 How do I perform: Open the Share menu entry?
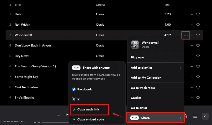[x=156, y=118]
